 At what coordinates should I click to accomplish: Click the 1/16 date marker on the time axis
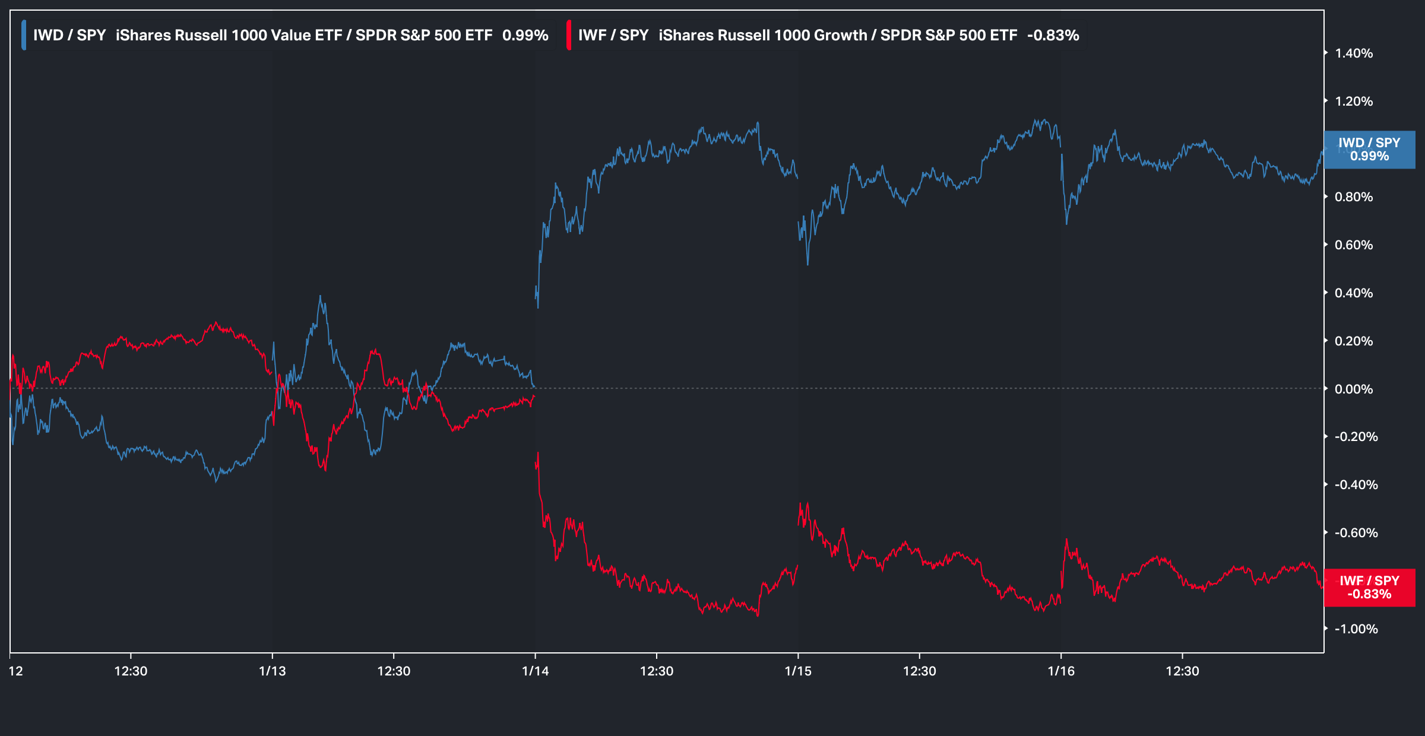1061,671
